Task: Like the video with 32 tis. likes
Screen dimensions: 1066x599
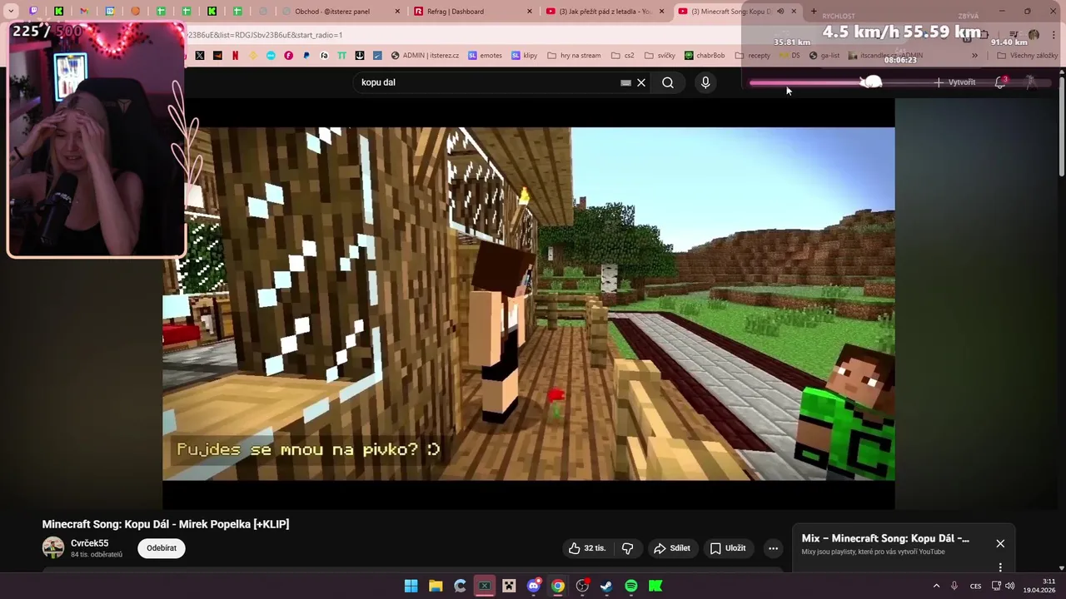Action: tap(588, 548)
